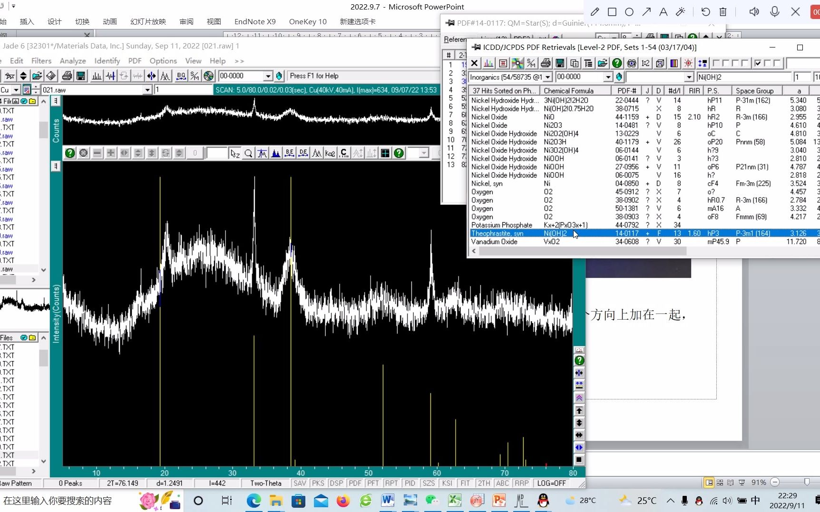Open the Identify menu in Jade

107,61
